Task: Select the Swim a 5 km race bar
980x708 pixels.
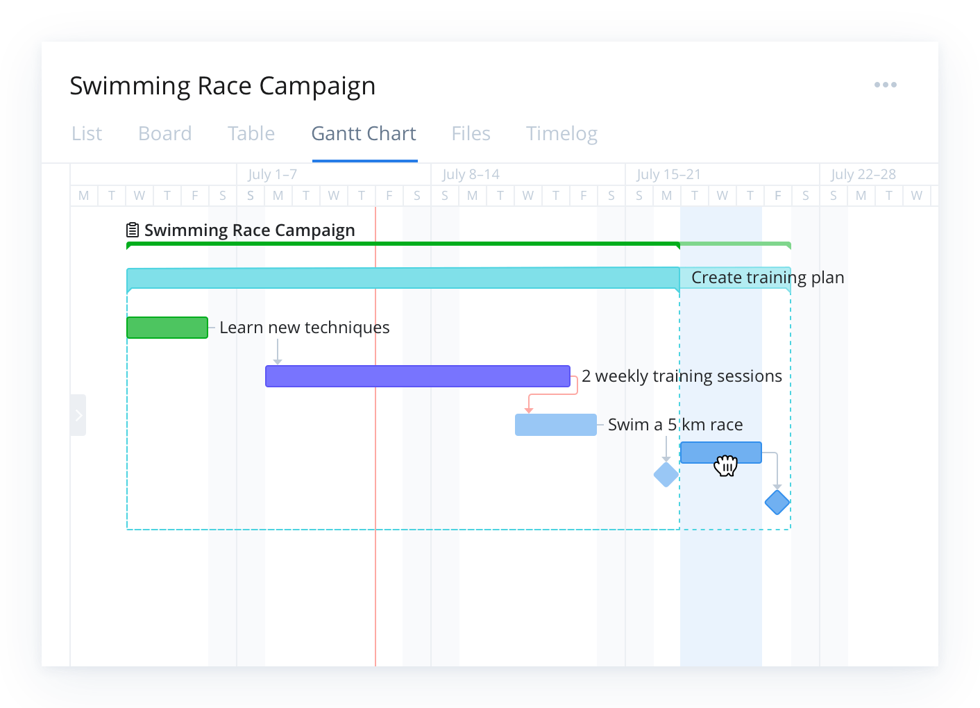Action: click(555, 424)
